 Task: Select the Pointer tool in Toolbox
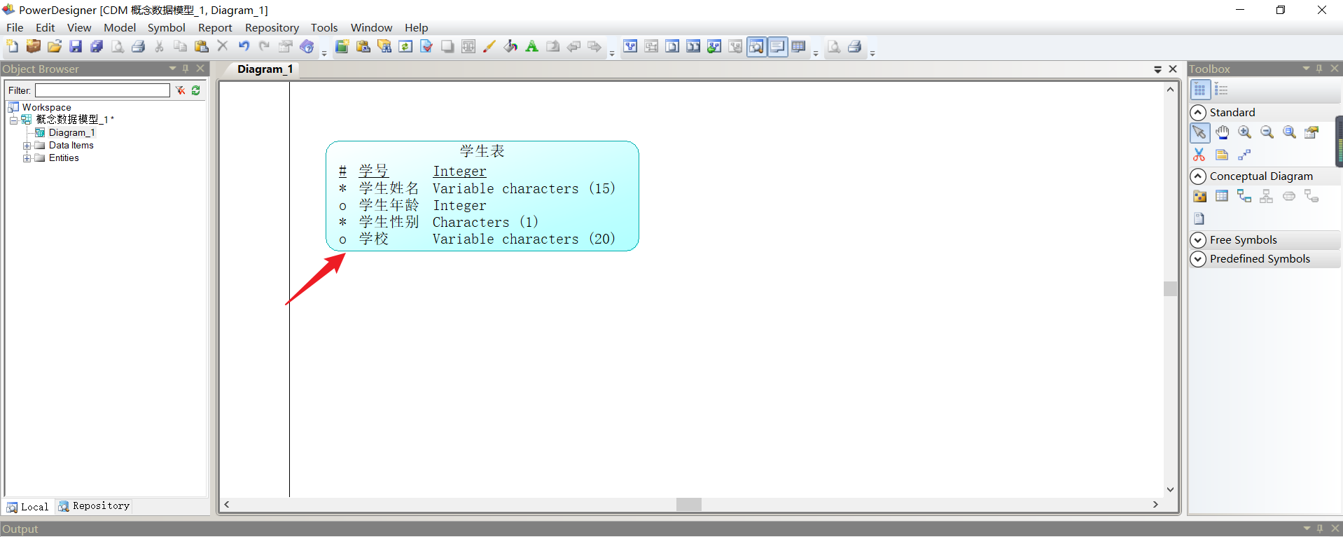(1199, 132)
